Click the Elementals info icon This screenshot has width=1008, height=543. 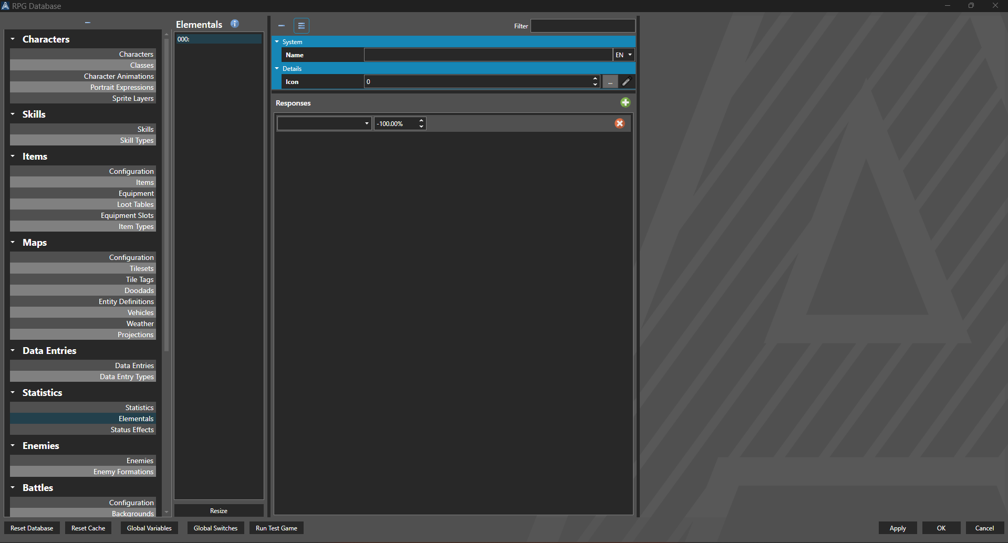coord(235,24)
